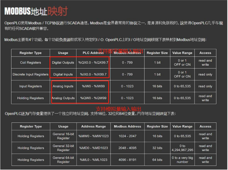Select the '%MD0 - %MD1023' cell
The height and width of the screenshot is (170, 228).
point(93,148)
